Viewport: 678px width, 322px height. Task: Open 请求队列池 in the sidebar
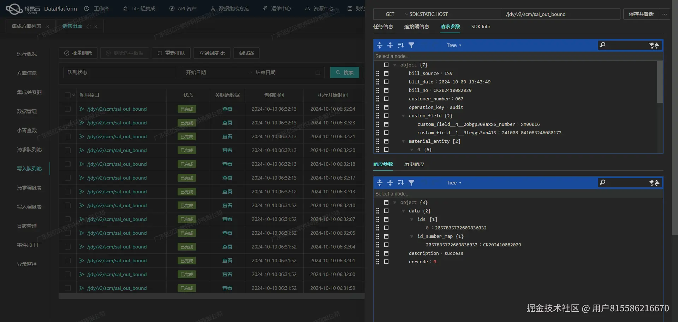click(x=29, y=150)
